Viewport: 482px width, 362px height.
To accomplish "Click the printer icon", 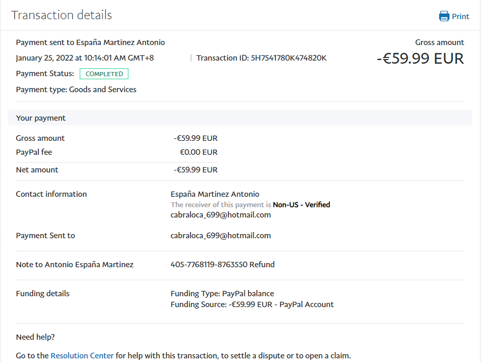I will 444,16.
